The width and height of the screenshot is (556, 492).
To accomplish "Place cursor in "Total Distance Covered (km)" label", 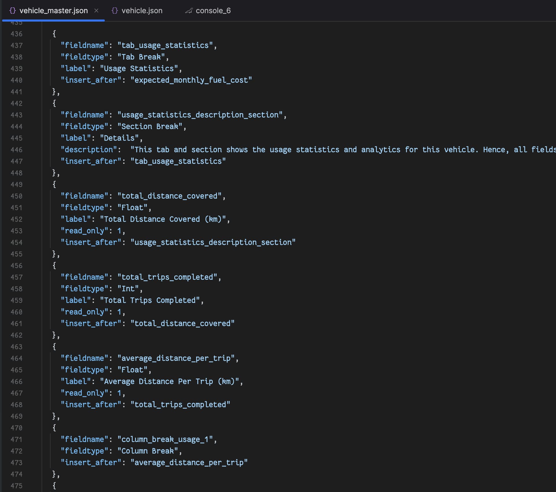I will tap(163, 219).
